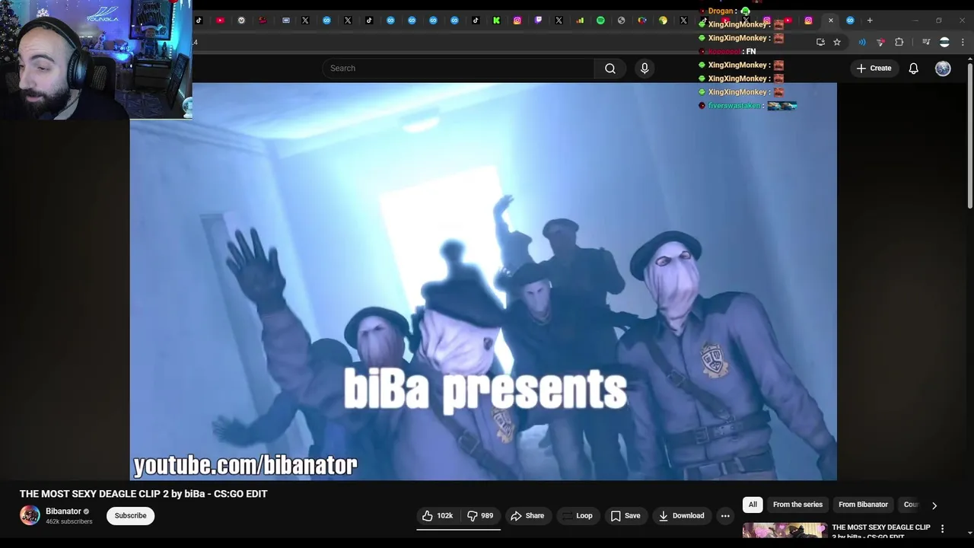Click the 462k subscribers text
The width and height of the screenshot is (974, 548).
tap(69, 521)
